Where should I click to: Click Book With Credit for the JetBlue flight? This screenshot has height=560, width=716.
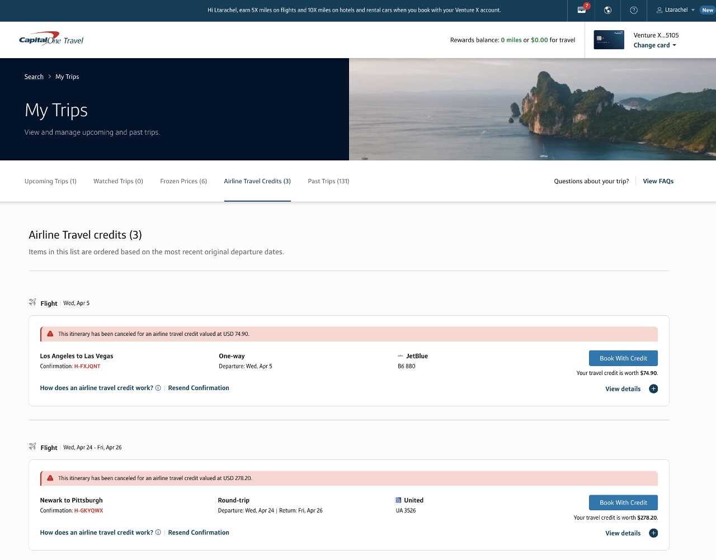click(623, 358)
